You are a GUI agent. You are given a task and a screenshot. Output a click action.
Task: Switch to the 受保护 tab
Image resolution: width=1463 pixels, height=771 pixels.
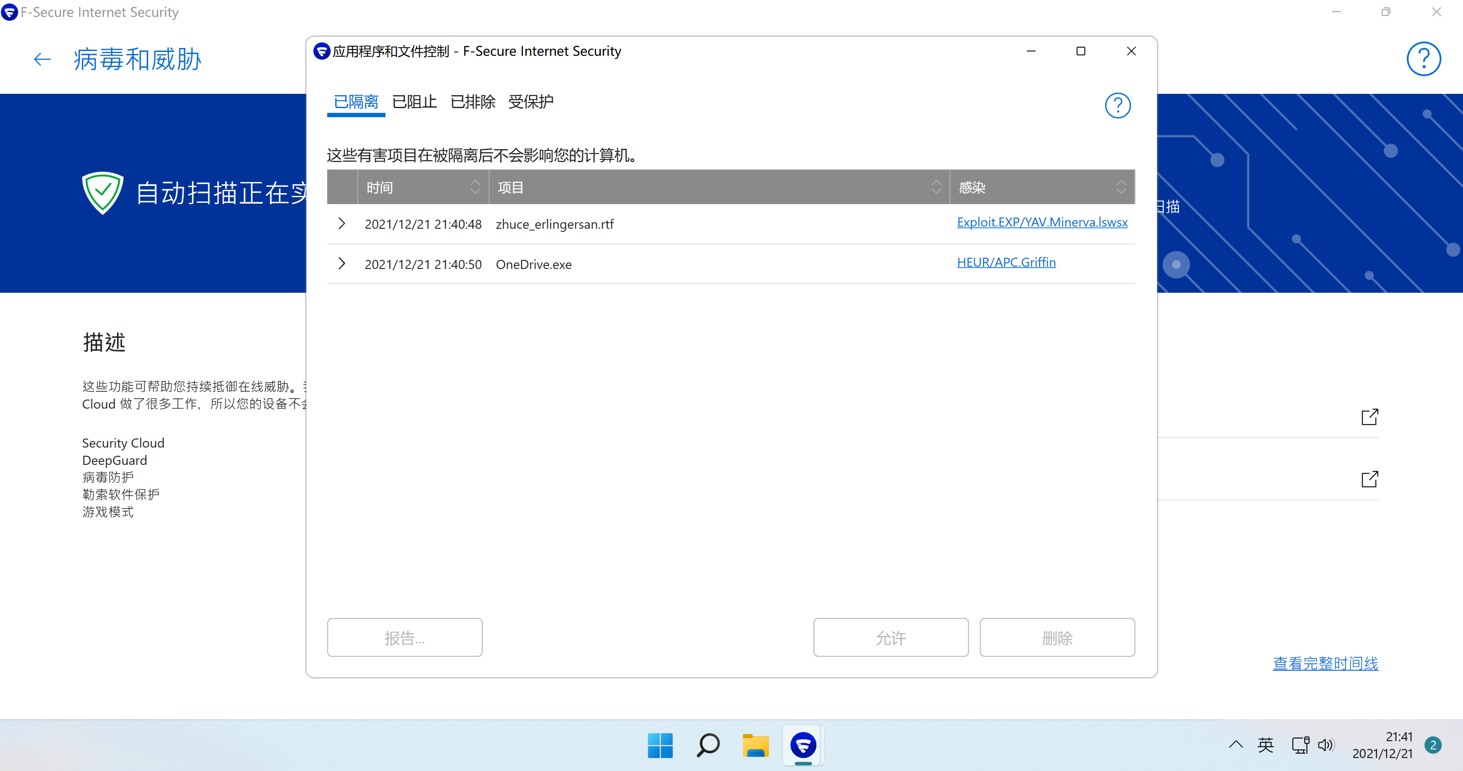[x=531, y=102]
